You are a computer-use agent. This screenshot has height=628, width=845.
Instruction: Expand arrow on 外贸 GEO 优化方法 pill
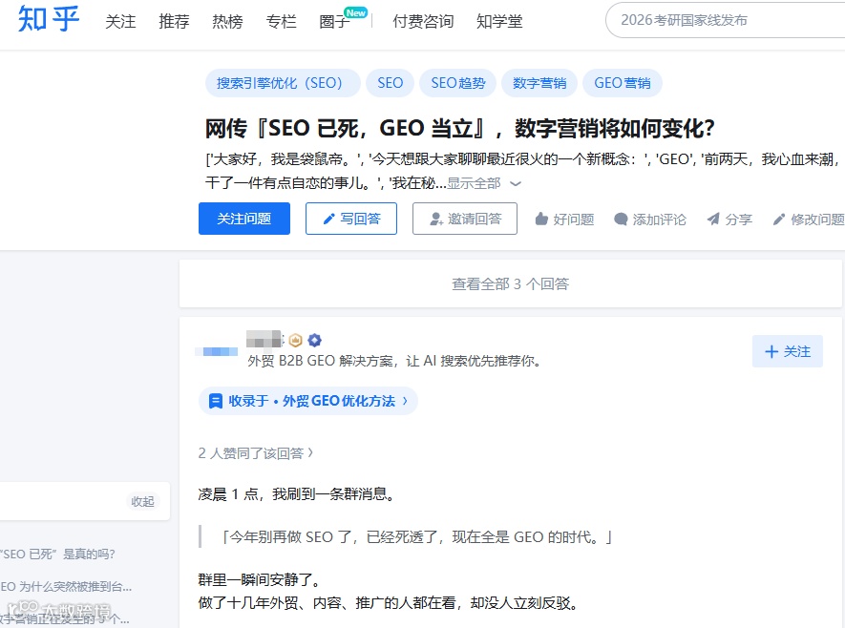coord(405,401)
